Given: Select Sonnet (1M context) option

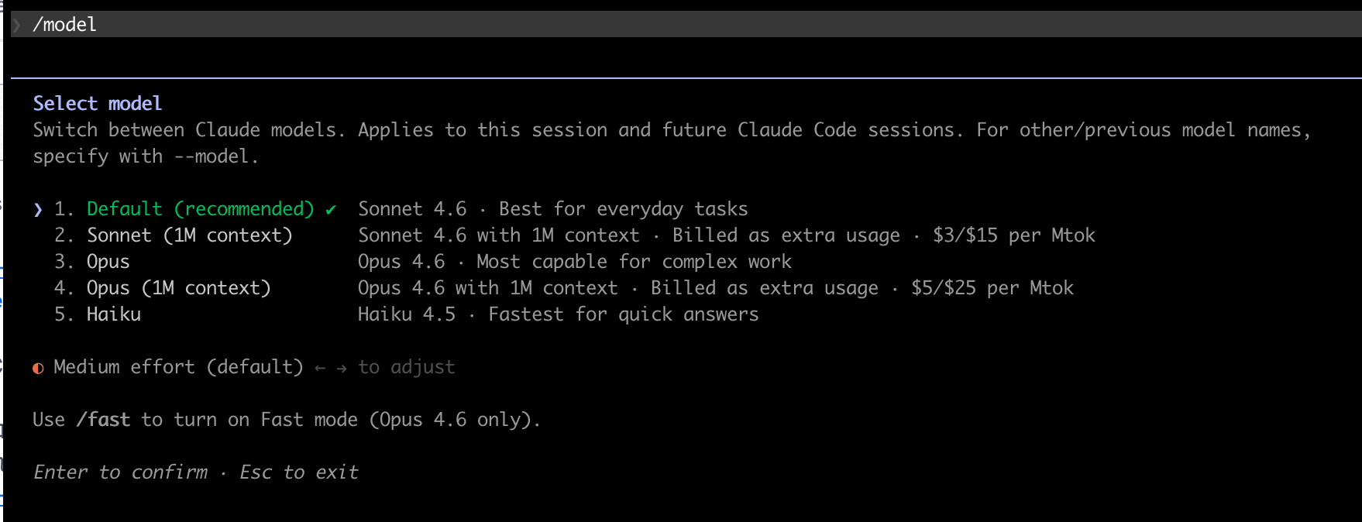Looking at the screenshot, I should [x=189, y=235].
